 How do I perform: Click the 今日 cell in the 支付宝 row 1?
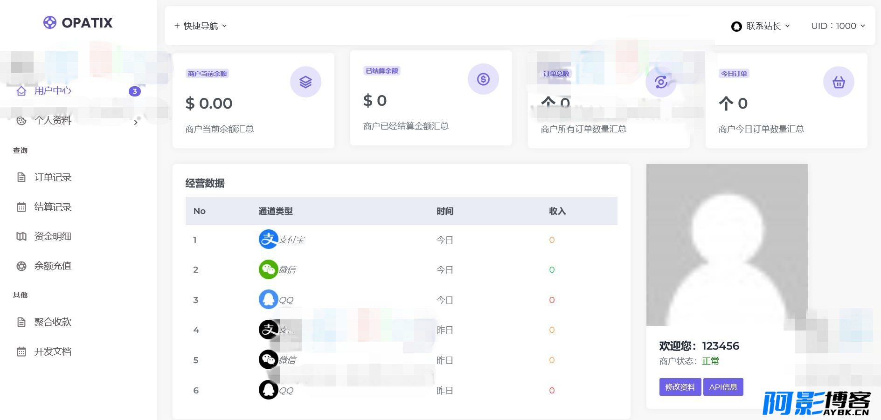pyautogui.click(x=444, y=240)
